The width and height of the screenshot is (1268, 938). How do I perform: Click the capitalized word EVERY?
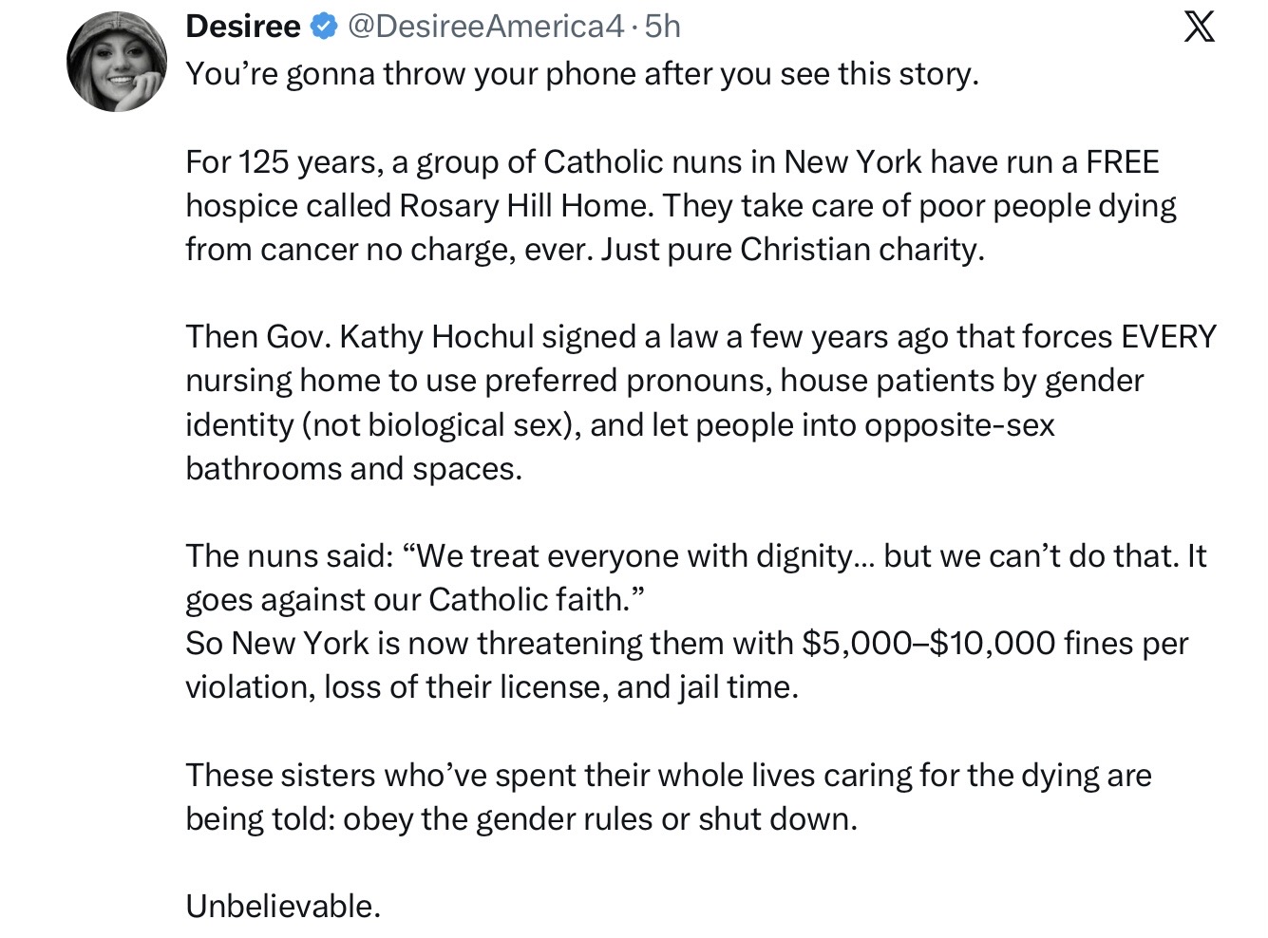coord(1168,336)
